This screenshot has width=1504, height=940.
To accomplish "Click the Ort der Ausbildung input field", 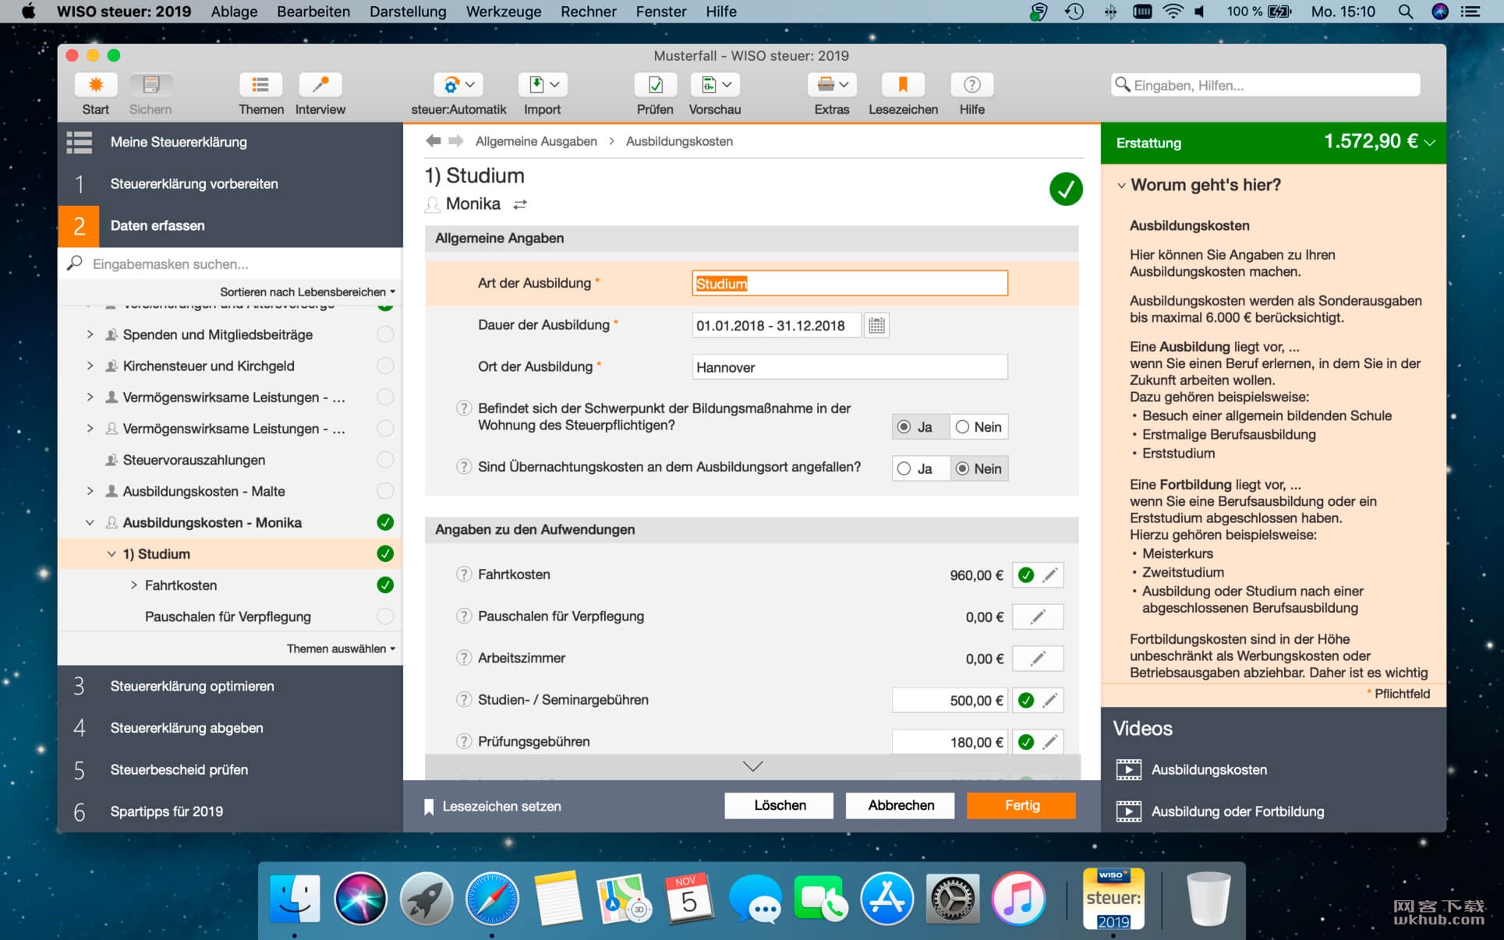I will pyautogui.click(x=850, y=367).
